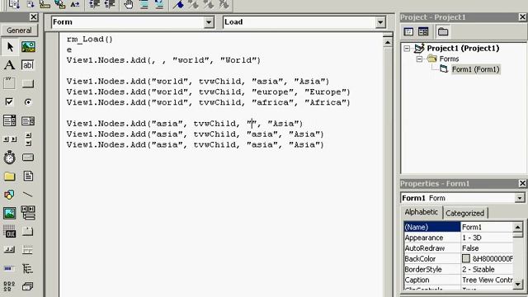Choose the StatusBar control in the toolbox
This screenshot has height=297, width=528.
(x=28, y=249)
